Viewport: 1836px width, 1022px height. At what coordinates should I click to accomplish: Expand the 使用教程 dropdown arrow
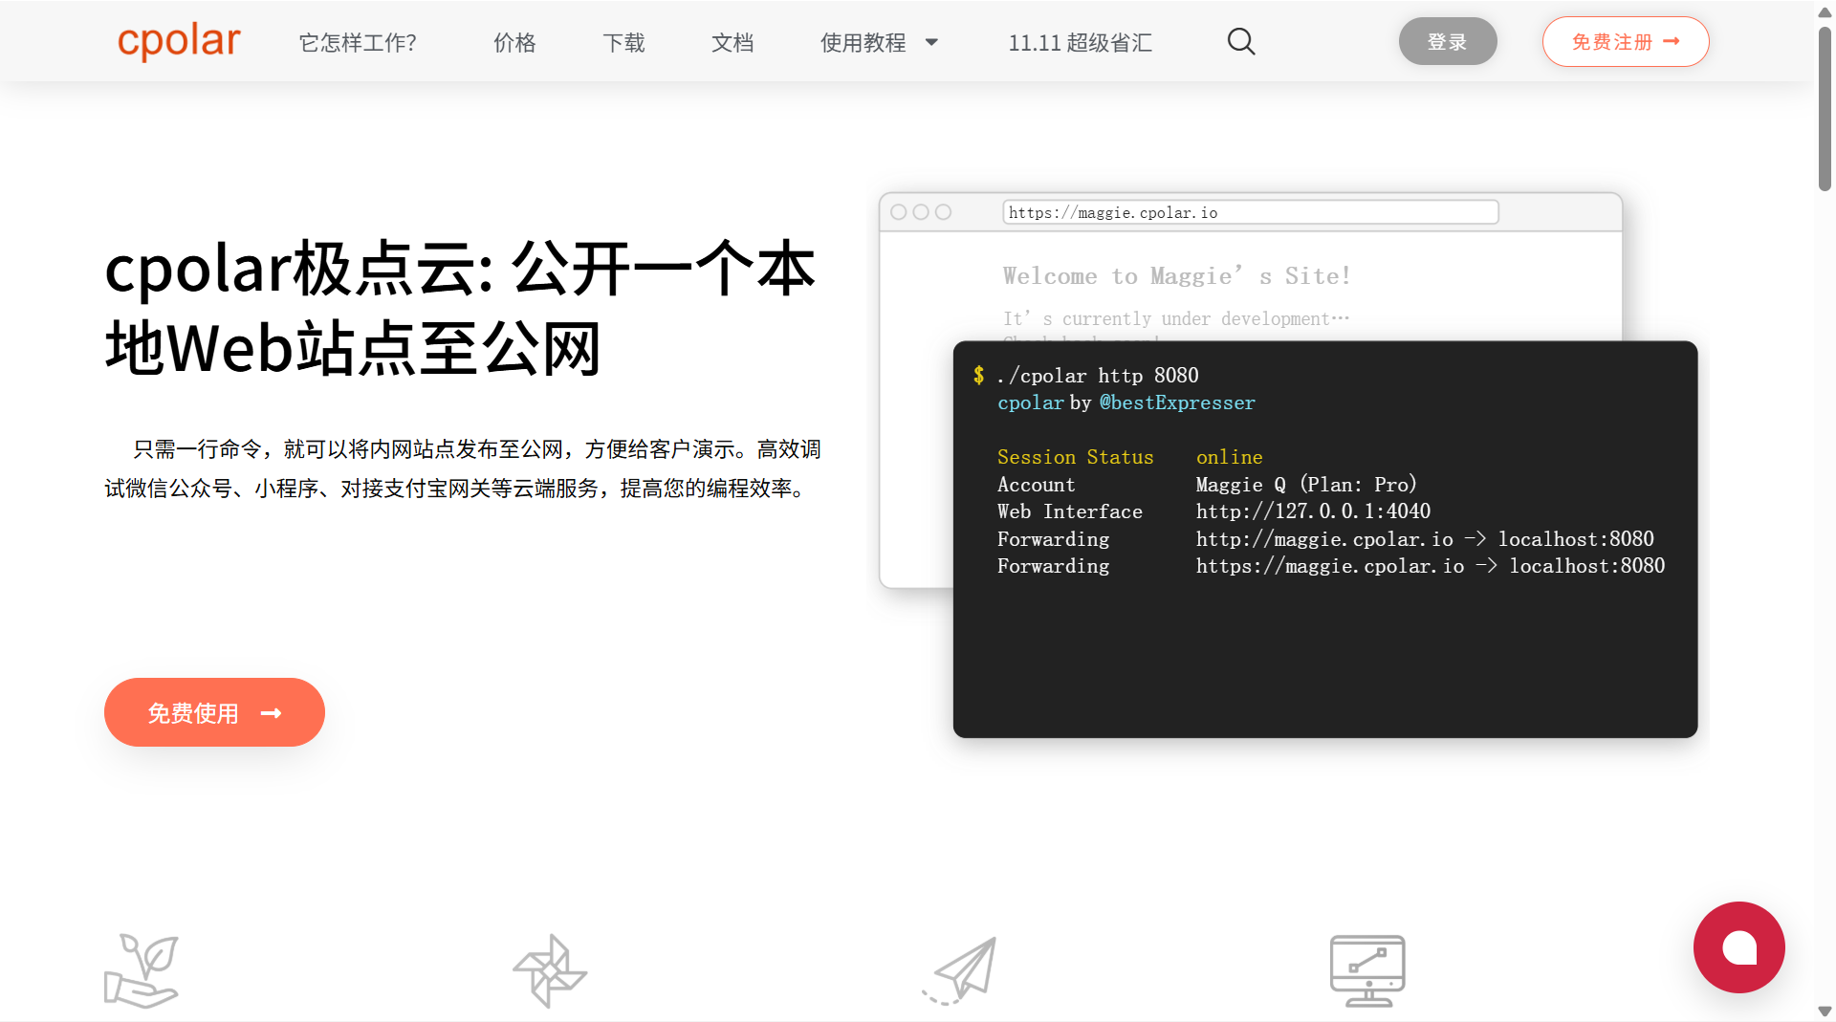pyautogui.click(x=931, y=42)
